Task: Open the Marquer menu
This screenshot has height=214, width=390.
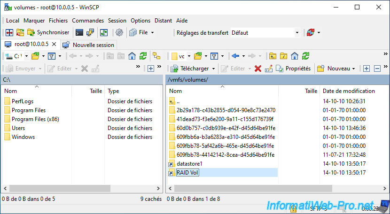Action: pyautogui.click(x=34, y=21)
